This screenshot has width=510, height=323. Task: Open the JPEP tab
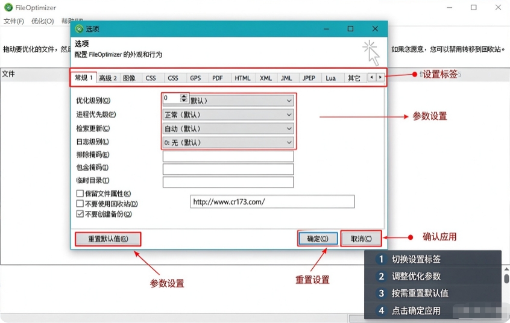[x=309, y=78]
